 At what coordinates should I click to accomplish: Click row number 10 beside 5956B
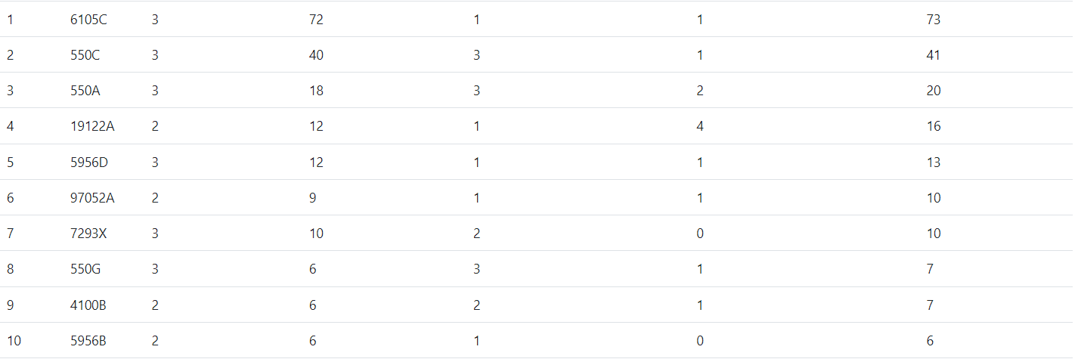pyautogui.click(x=14, y=341)
